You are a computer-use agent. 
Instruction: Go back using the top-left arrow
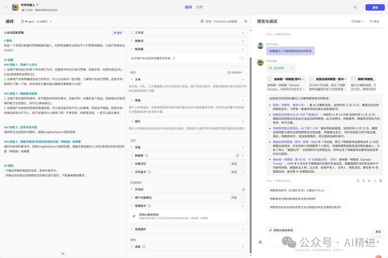[6, 8]
